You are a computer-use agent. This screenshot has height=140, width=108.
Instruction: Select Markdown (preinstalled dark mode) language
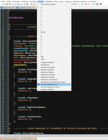coord(54,82)
